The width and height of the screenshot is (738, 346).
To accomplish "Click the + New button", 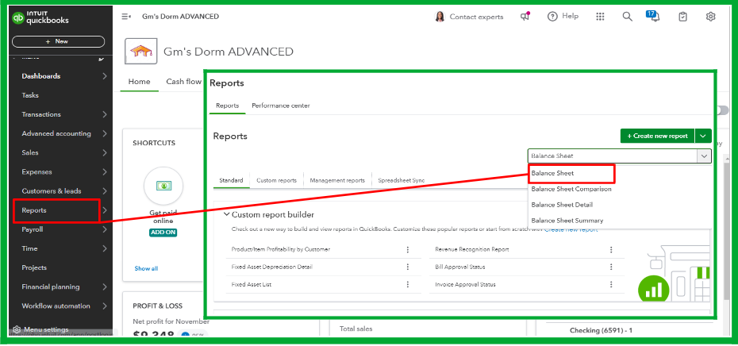I will click(58, 41).
